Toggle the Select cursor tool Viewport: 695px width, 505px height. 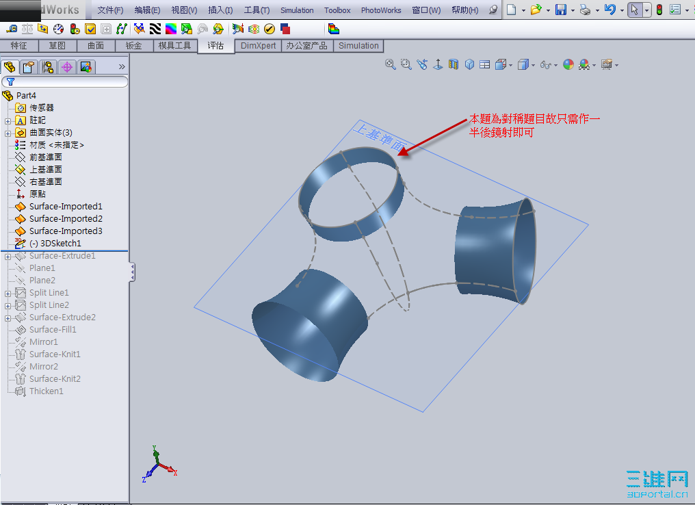[x=635, y=10]
